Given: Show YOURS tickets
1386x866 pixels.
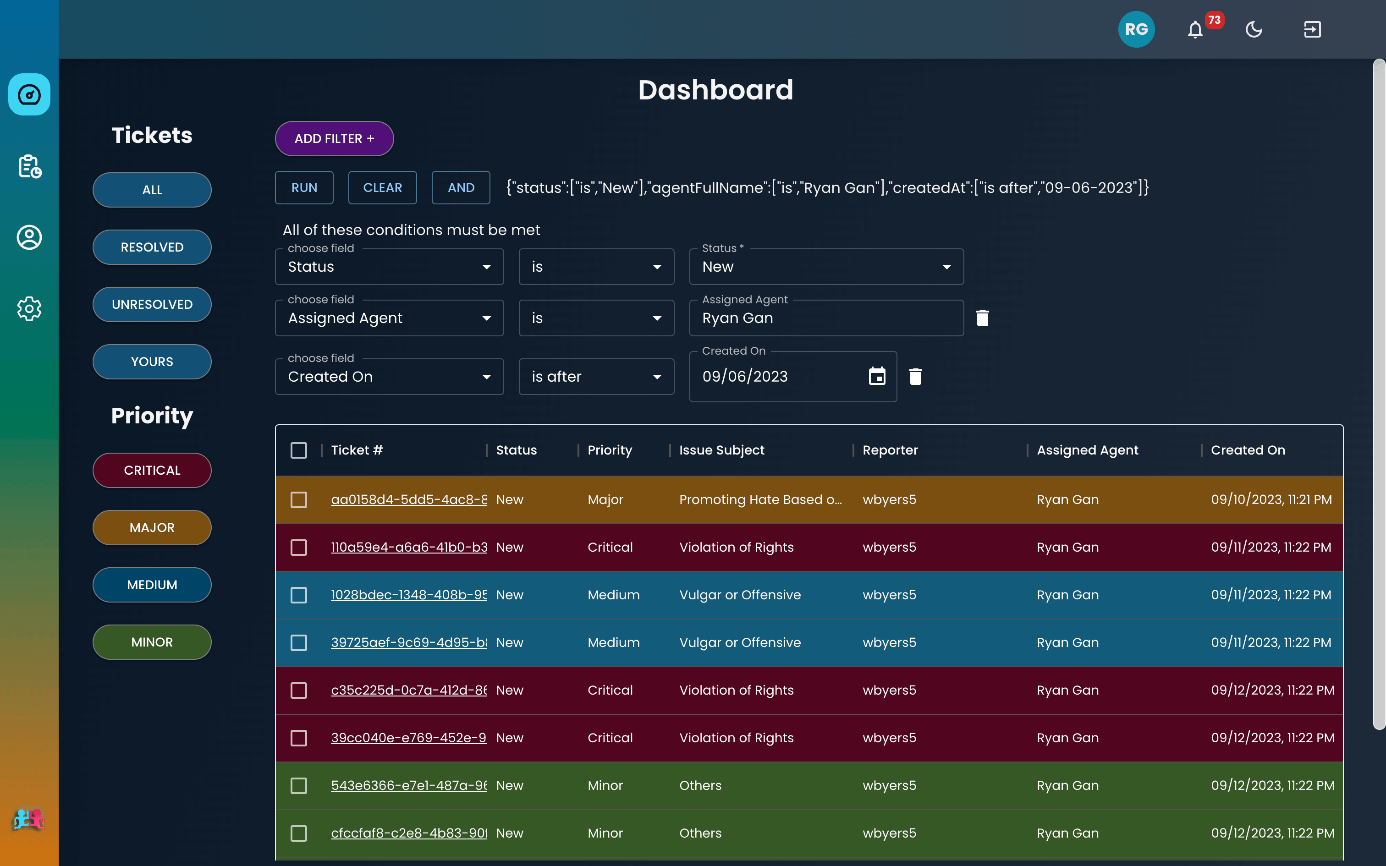Looking at the screenshot, I should pyautogui.click(x=152, y=362).
